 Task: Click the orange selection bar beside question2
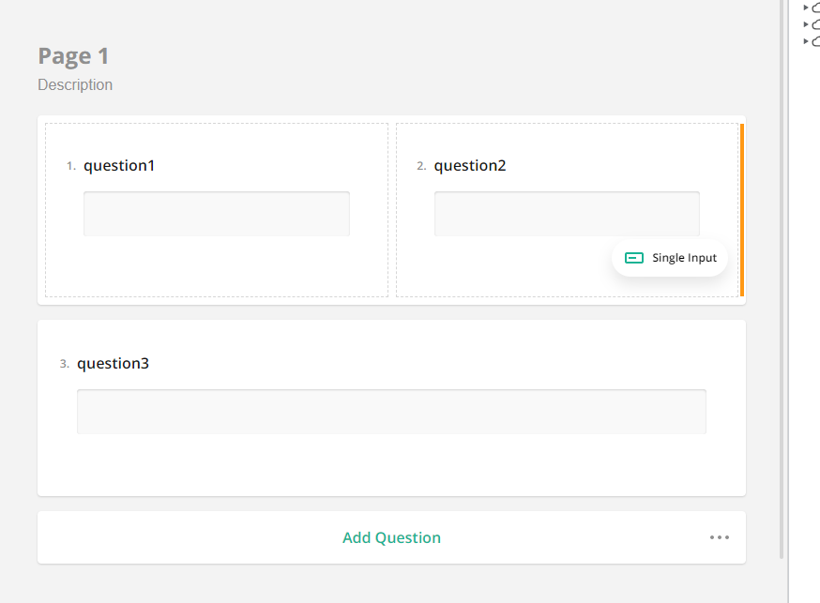click(x=742, y=209)
